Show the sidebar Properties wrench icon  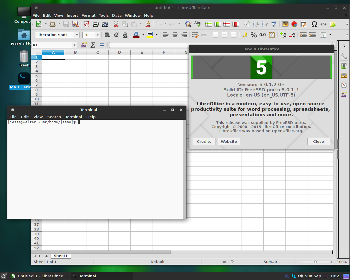pyautogui.click(x=344, y=57)
